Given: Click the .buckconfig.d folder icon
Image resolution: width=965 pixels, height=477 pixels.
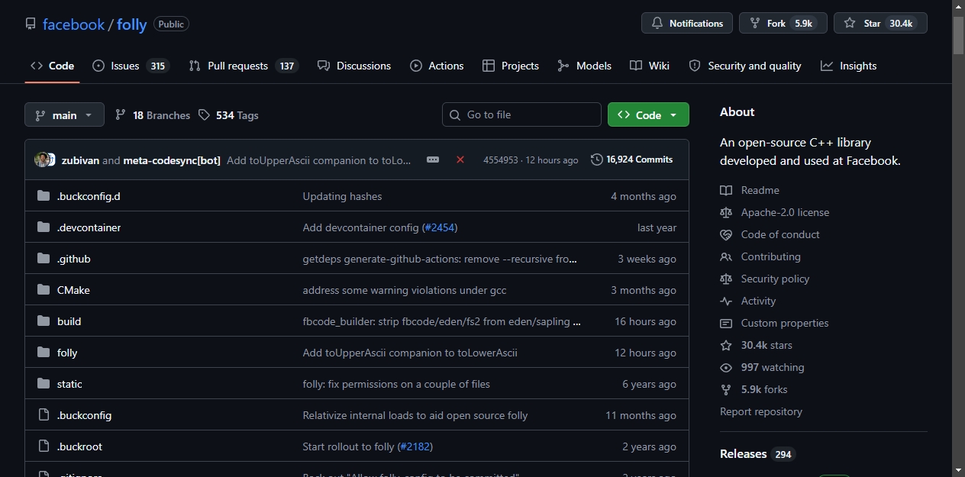Looking at the screenshot, I should coord(44,196).
